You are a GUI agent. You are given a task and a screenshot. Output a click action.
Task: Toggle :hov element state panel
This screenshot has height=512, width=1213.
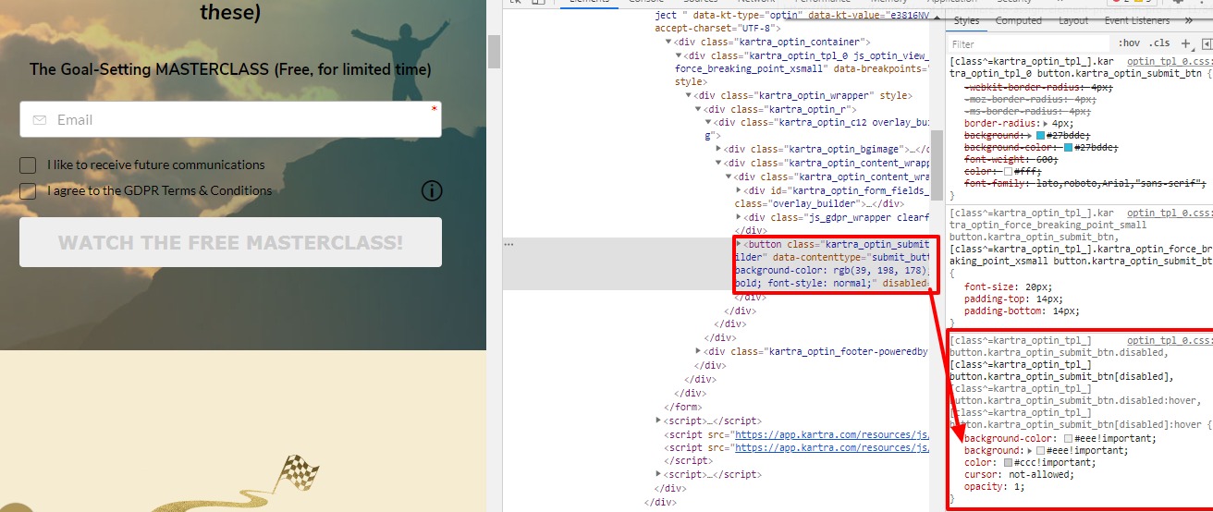[1129, 43]
